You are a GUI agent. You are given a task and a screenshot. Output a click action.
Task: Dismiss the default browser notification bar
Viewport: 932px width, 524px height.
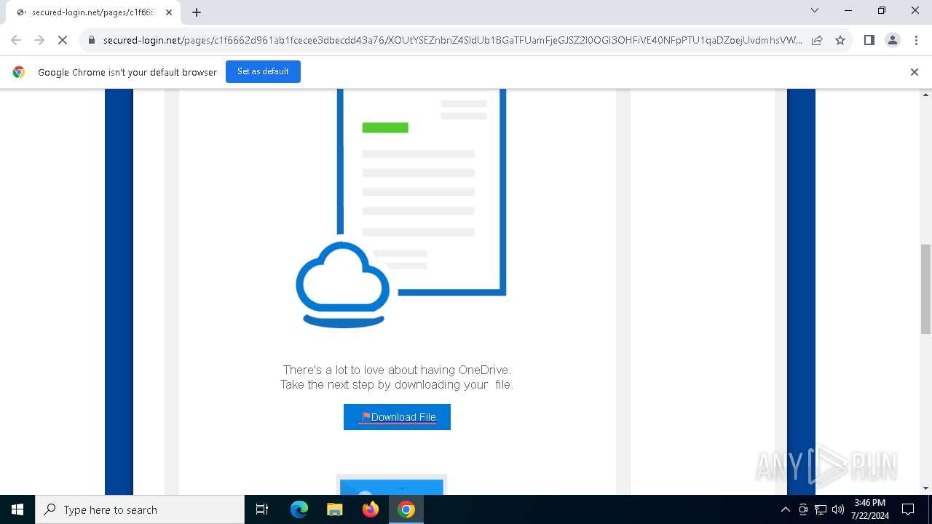click(915, 72)
